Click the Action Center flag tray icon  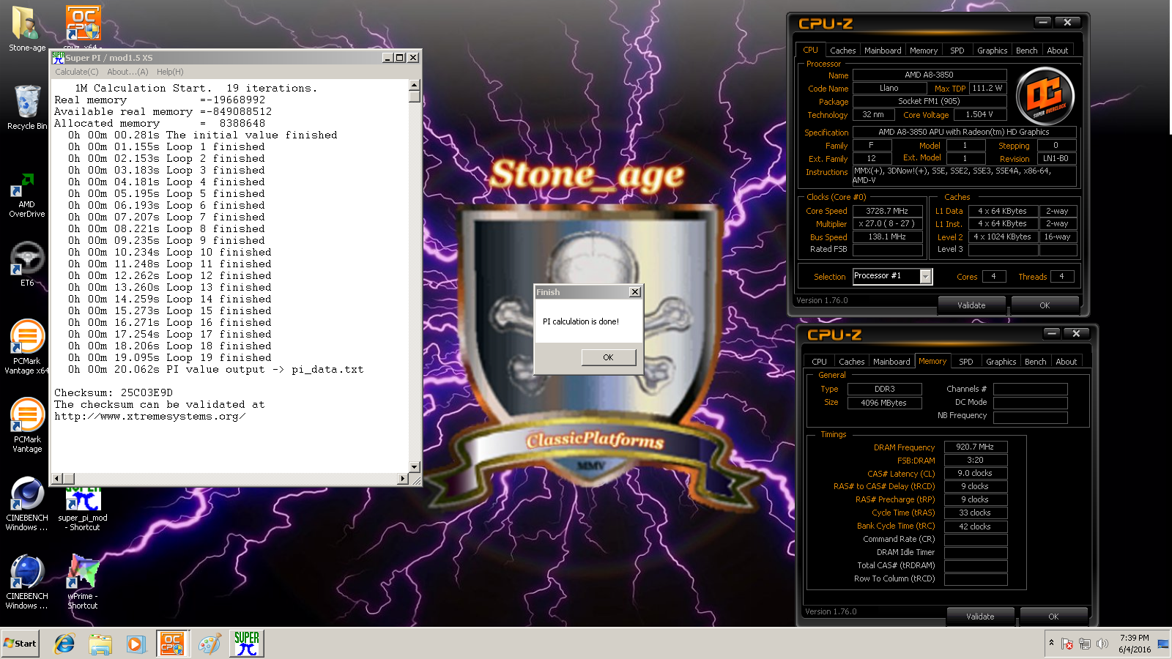point(1067,644)
